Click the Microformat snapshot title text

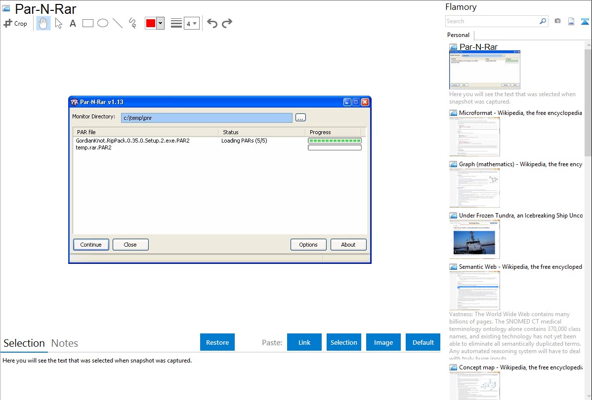coord(520,113)
